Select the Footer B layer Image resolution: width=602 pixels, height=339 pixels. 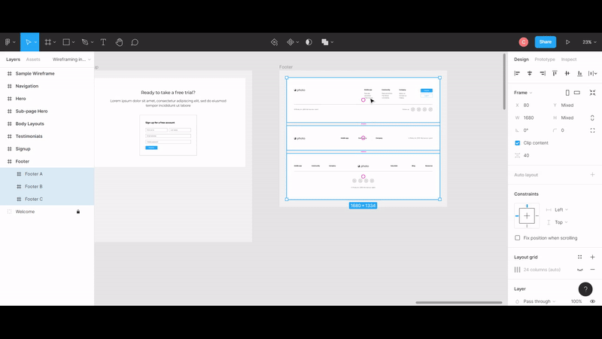[x=47, y=186]
